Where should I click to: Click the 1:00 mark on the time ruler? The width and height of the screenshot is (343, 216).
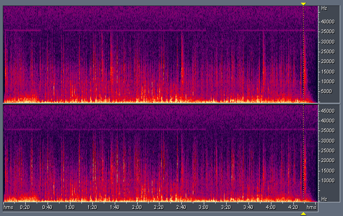[69, 207]
